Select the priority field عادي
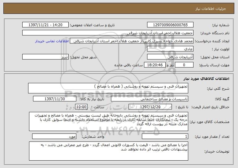The height and width of the screenshot is (168, 238). click(x=170, y=49)
